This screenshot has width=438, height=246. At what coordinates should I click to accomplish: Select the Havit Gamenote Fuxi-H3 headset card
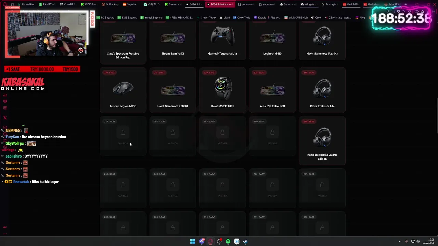(x=322, y=41)
